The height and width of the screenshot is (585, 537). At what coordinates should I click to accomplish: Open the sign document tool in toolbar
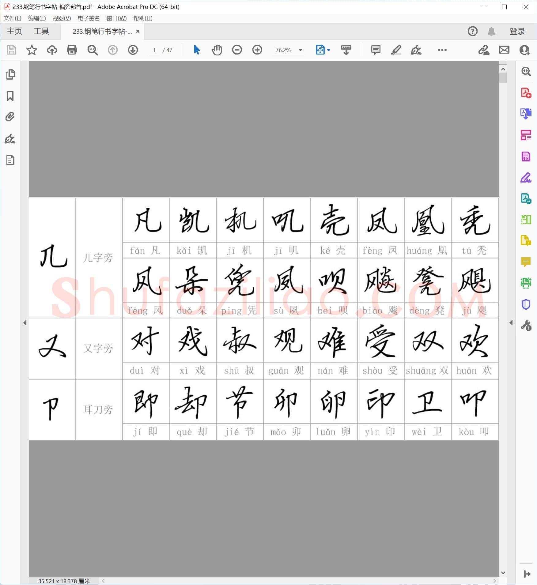[416, 50]
